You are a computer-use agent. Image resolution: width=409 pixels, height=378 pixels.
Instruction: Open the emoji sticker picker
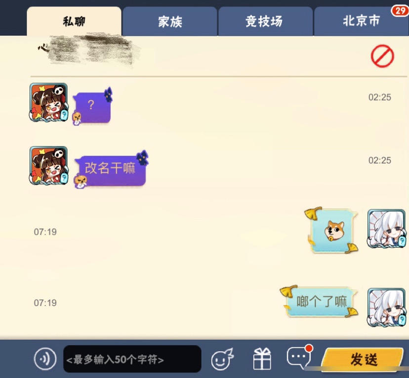[x=222, y=359]
